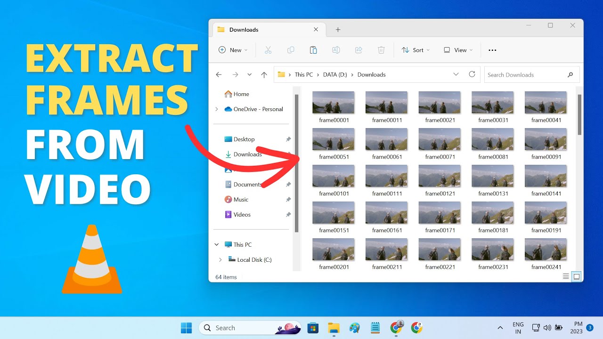Open Chrome with the profile photo badge
The image size is (603, 339).
point(396,327)
